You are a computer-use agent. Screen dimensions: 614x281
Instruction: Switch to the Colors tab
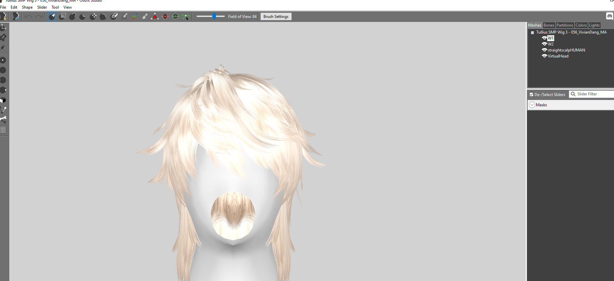point(581,25)
